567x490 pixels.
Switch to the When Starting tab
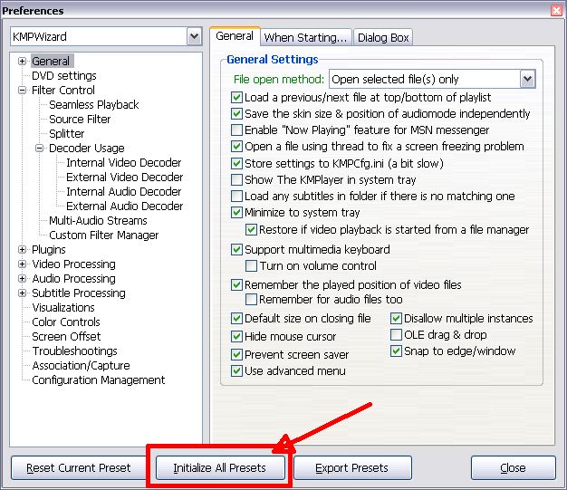pyautogui.click(x=305, y=37)
